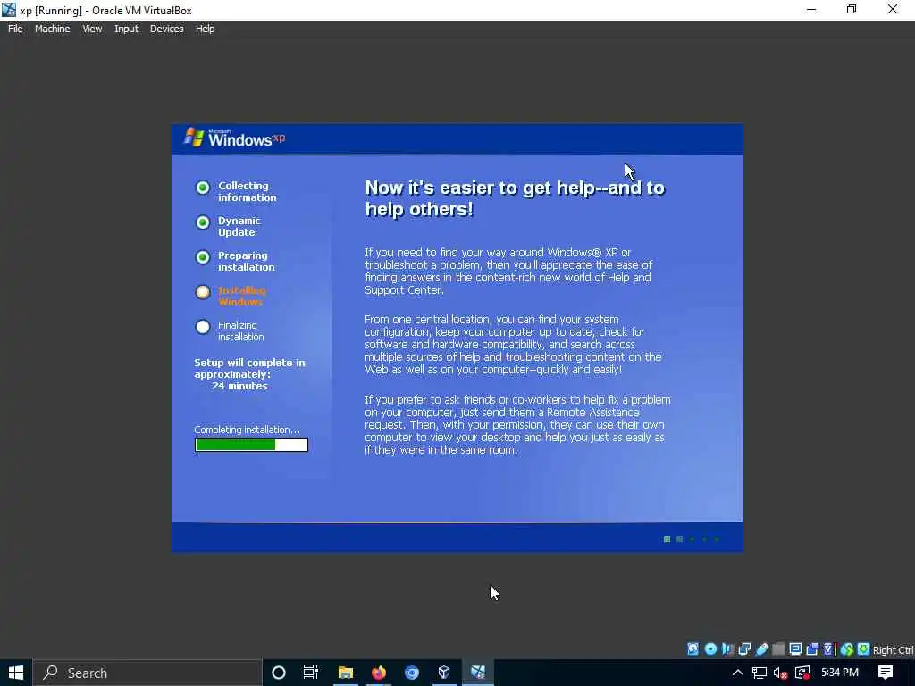Viewport: 915px width, 686px height.
Task: Open the VirtualBox Manager cube icon in taskbar
Action: coord(444,673)
